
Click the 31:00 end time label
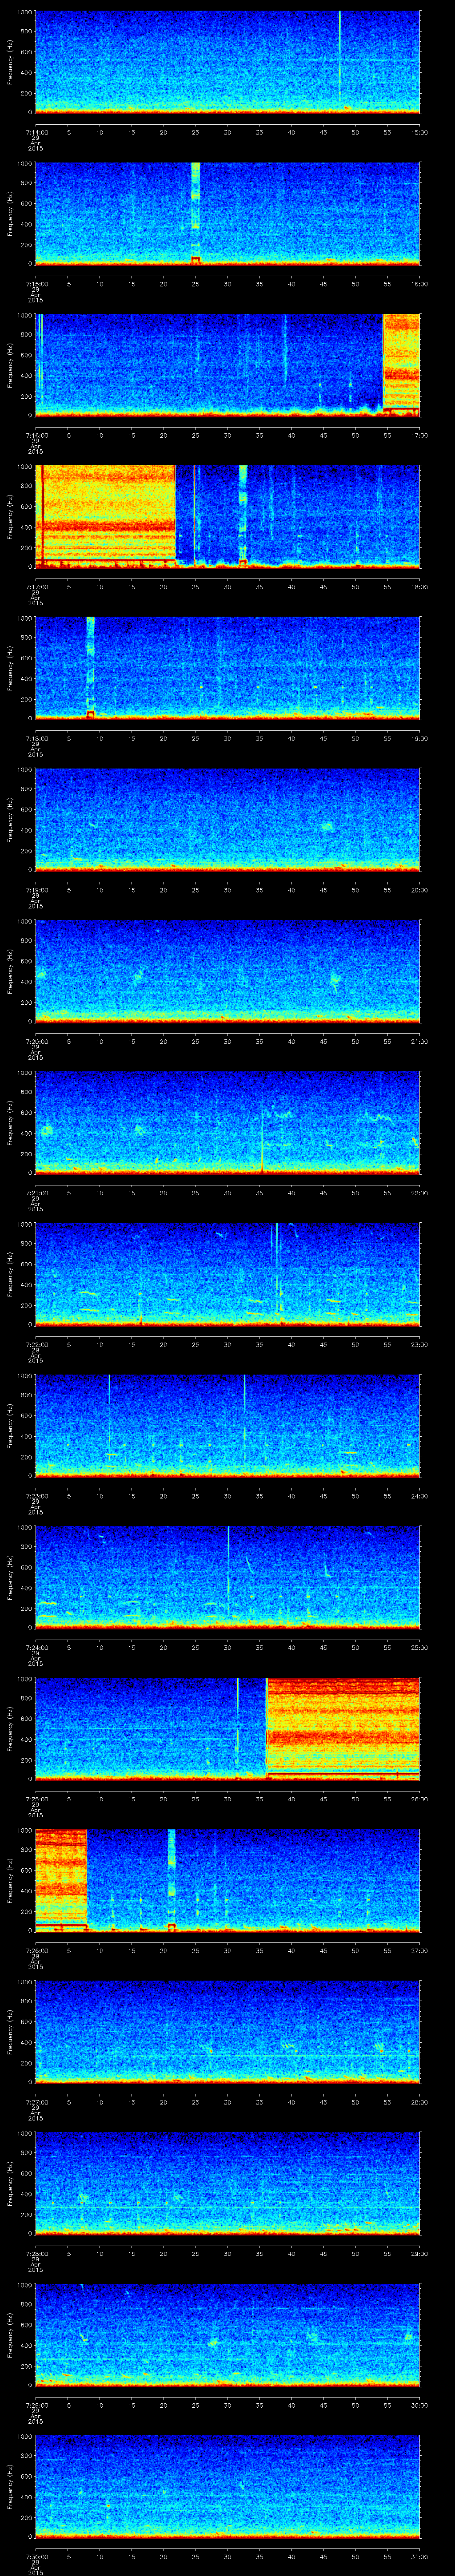(x=419, y=2556)
